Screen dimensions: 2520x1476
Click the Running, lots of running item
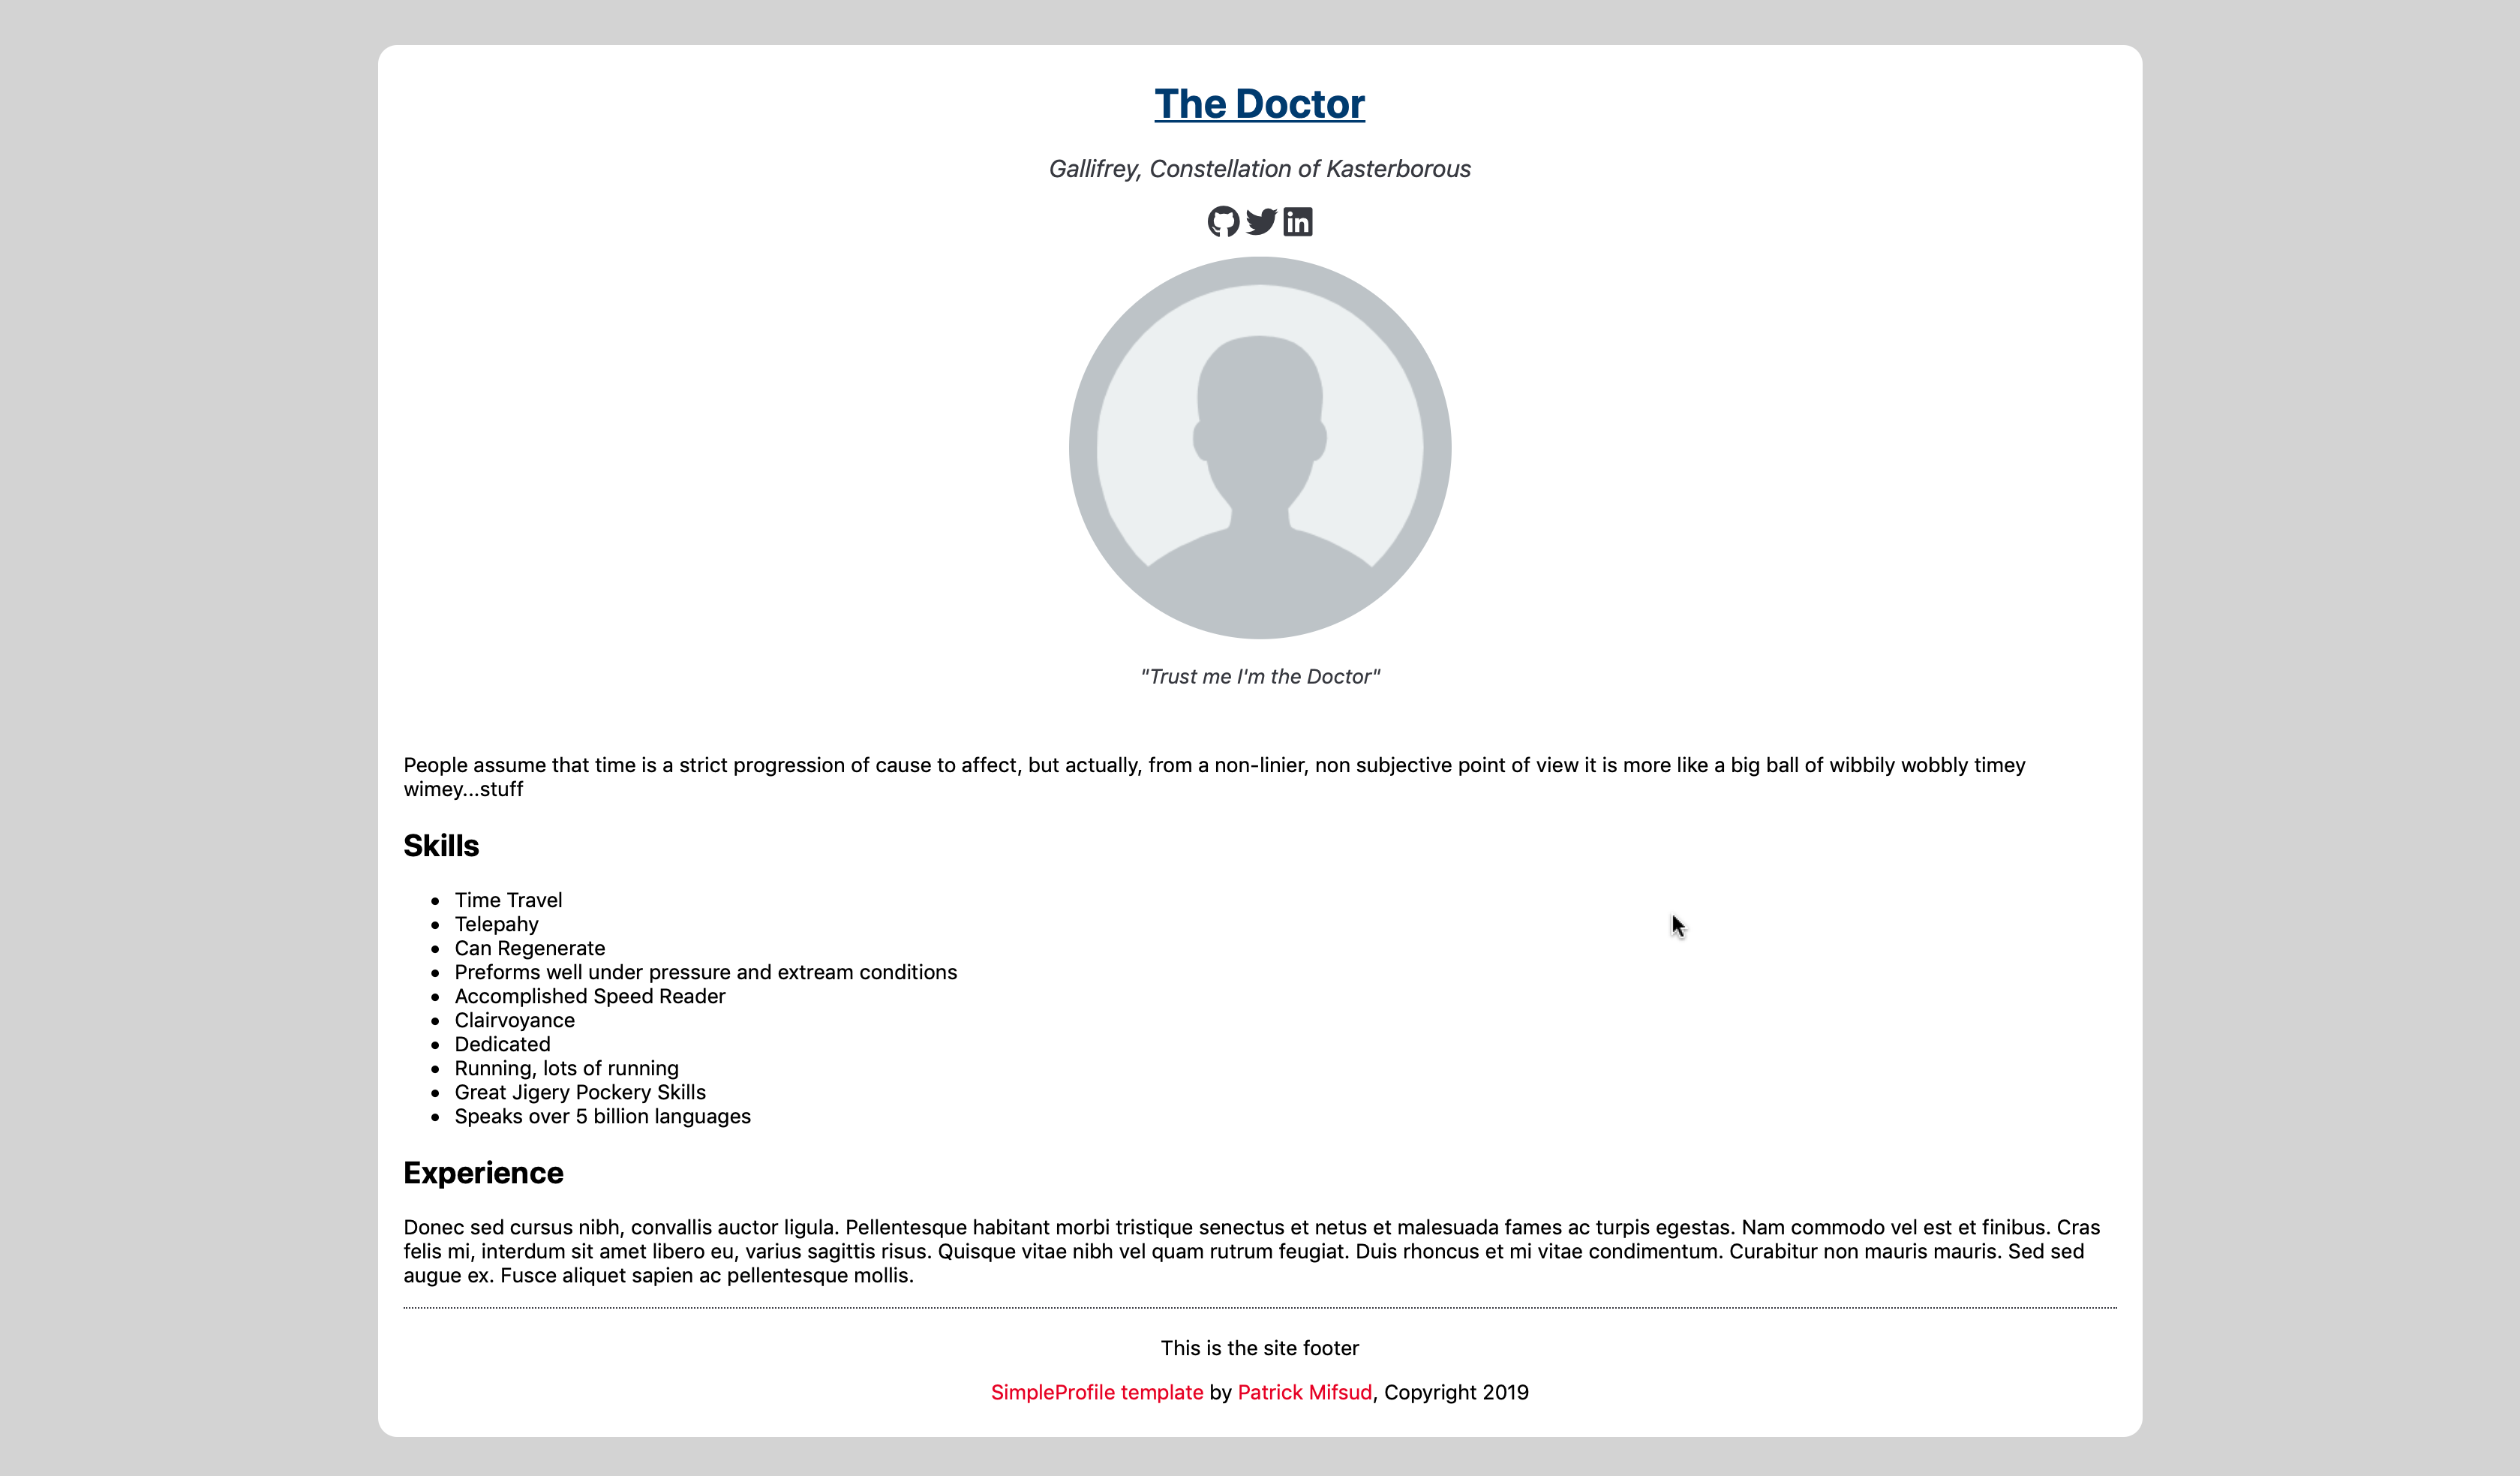tap(566, 1068)
